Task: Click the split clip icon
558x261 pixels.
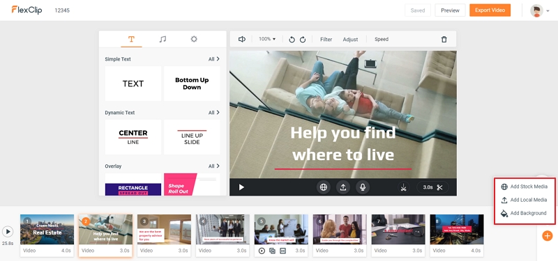Action: 403,187
